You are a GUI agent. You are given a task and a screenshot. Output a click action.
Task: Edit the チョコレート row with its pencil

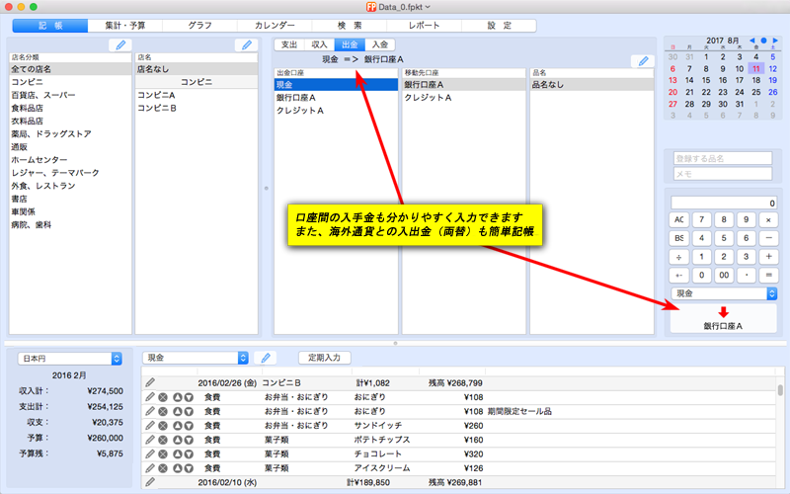click(150, 453)
